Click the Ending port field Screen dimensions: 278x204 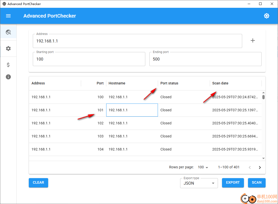pos(205,59)
